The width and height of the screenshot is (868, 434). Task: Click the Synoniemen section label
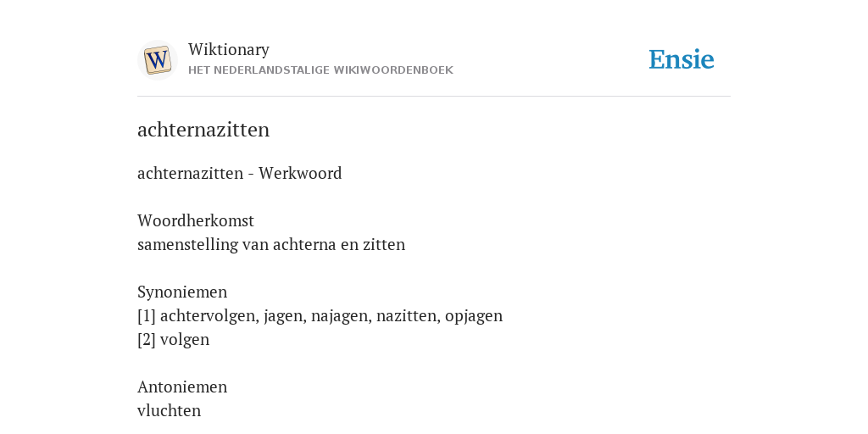coord(182,292)
